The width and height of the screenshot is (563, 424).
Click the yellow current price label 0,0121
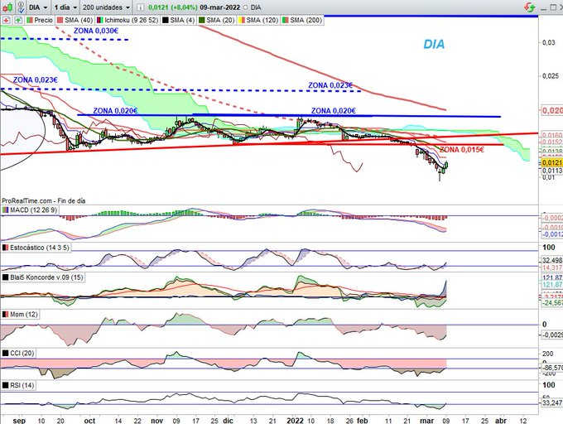pyautogui.click(x=552, y=162)
